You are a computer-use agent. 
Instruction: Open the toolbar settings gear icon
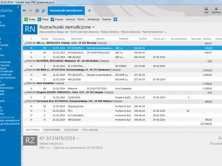coord(116,19)
